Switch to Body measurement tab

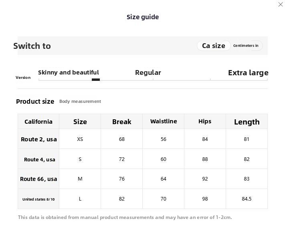pyautogui.click(x=80, y=101)
